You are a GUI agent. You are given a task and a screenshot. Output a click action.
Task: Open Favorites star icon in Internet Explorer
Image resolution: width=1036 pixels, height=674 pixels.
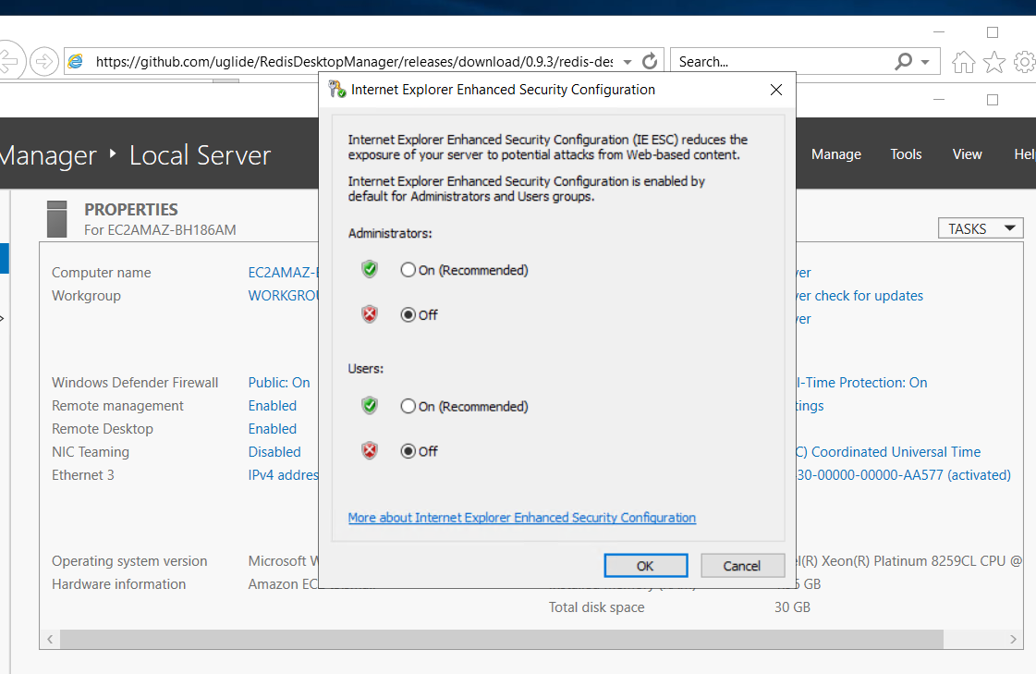pyautogui.click(x=994, y=62)
